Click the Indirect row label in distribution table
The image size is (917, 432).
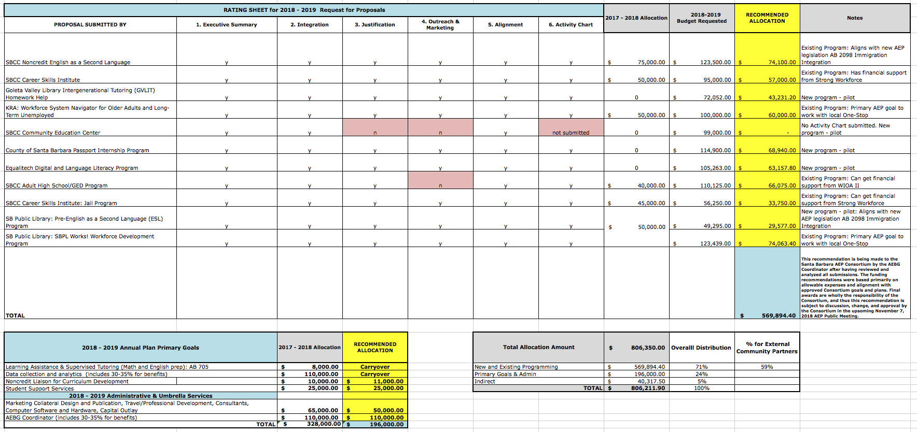485,381
